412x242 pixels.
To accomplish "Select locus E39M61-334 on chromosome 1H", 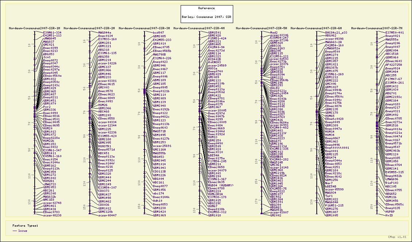I will [x=52, y=33].
